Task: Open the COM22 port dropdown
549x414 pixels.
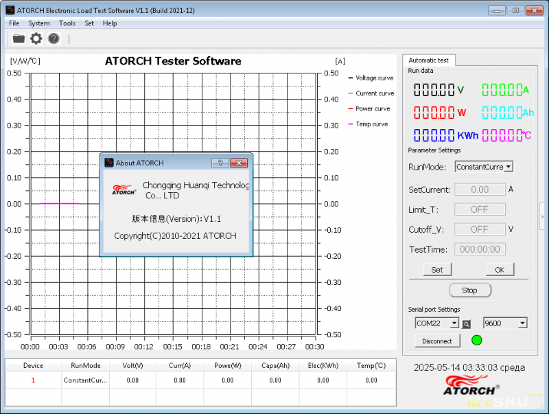Action: click(454, 323)
